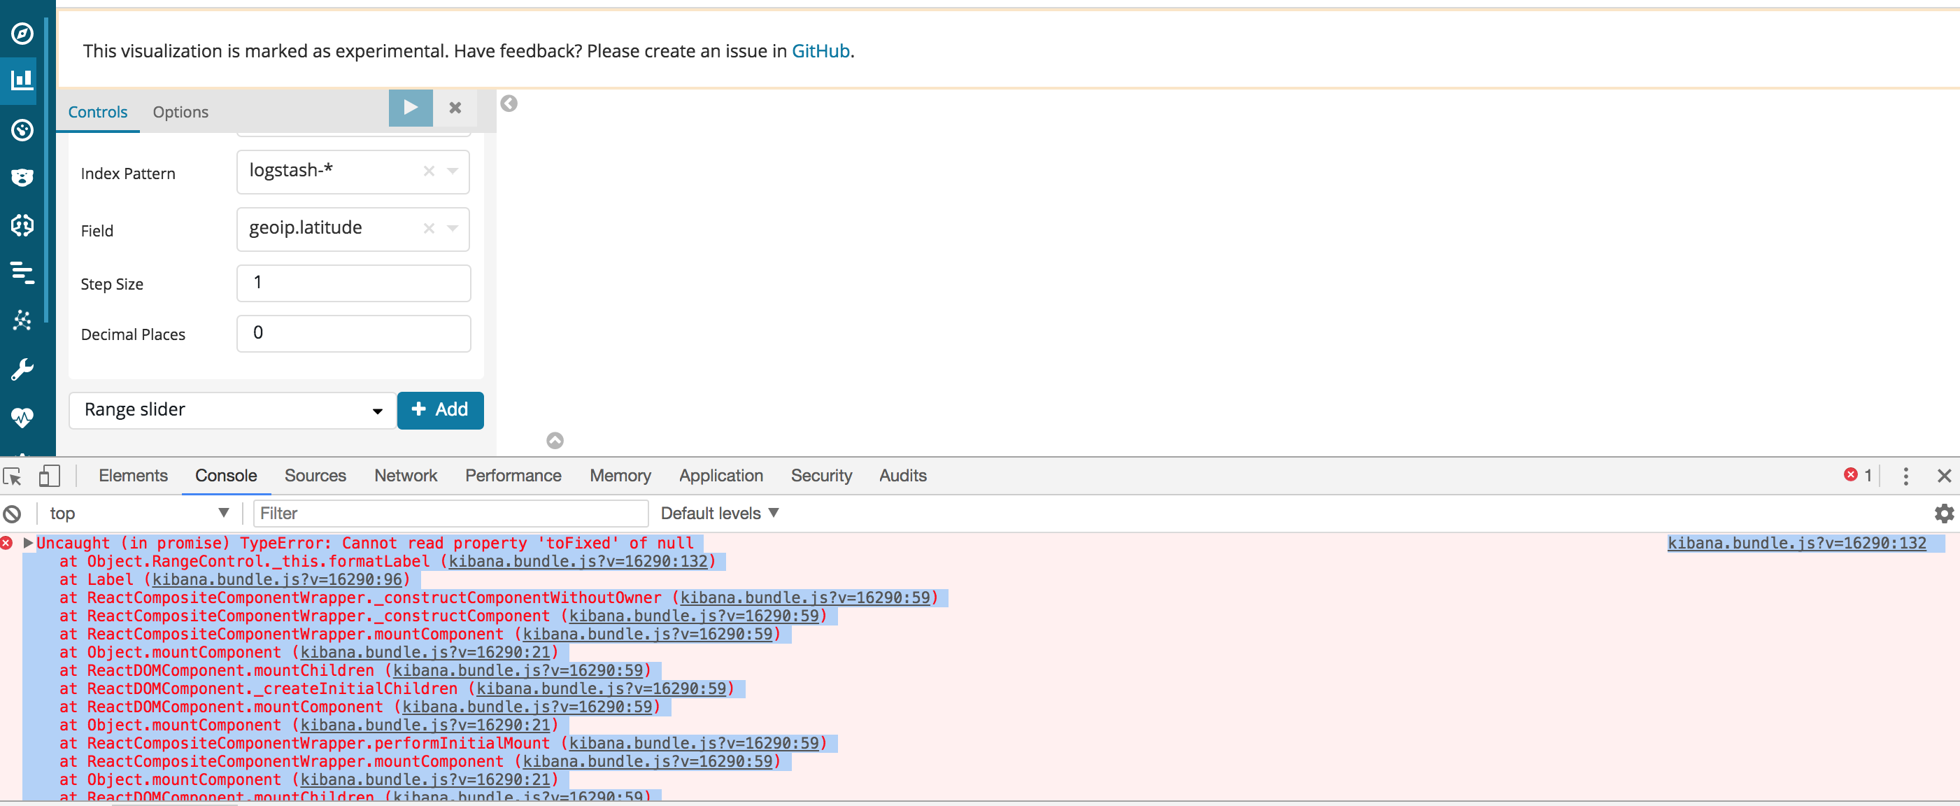Open the top JavaScript context dropdown
The height and width of the screenshot is (806, 1960).
tap(139, 514)
